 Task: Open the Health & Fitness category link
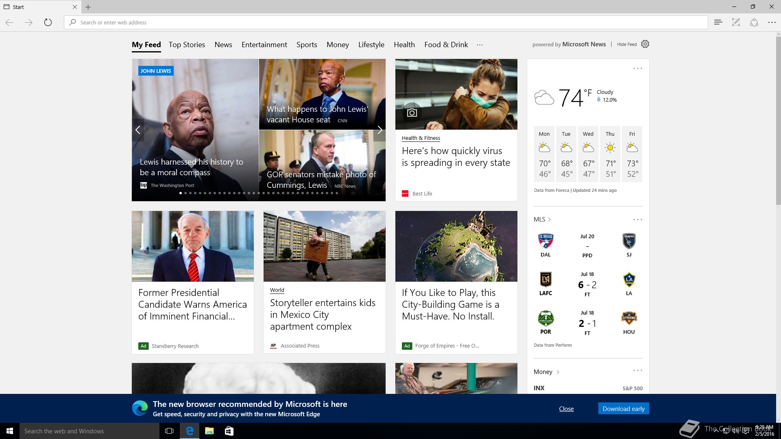[x=421, y=138]
